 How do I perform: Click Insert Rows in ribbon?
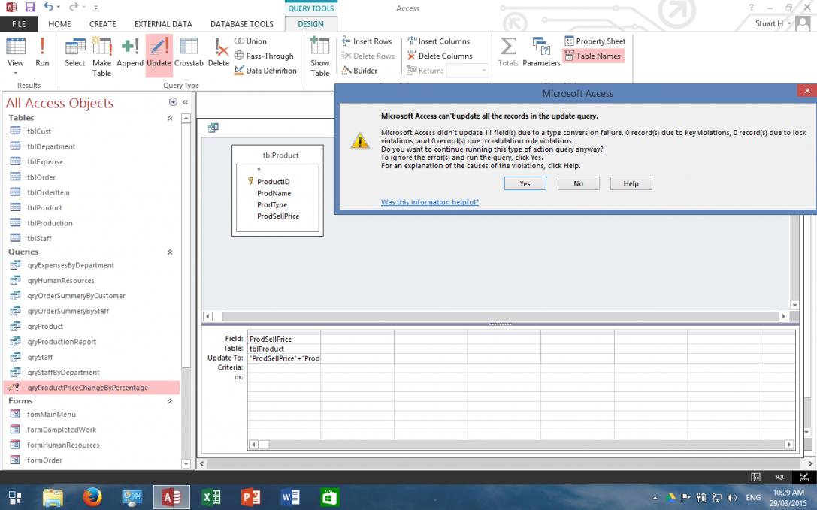[x=367, y=41]
